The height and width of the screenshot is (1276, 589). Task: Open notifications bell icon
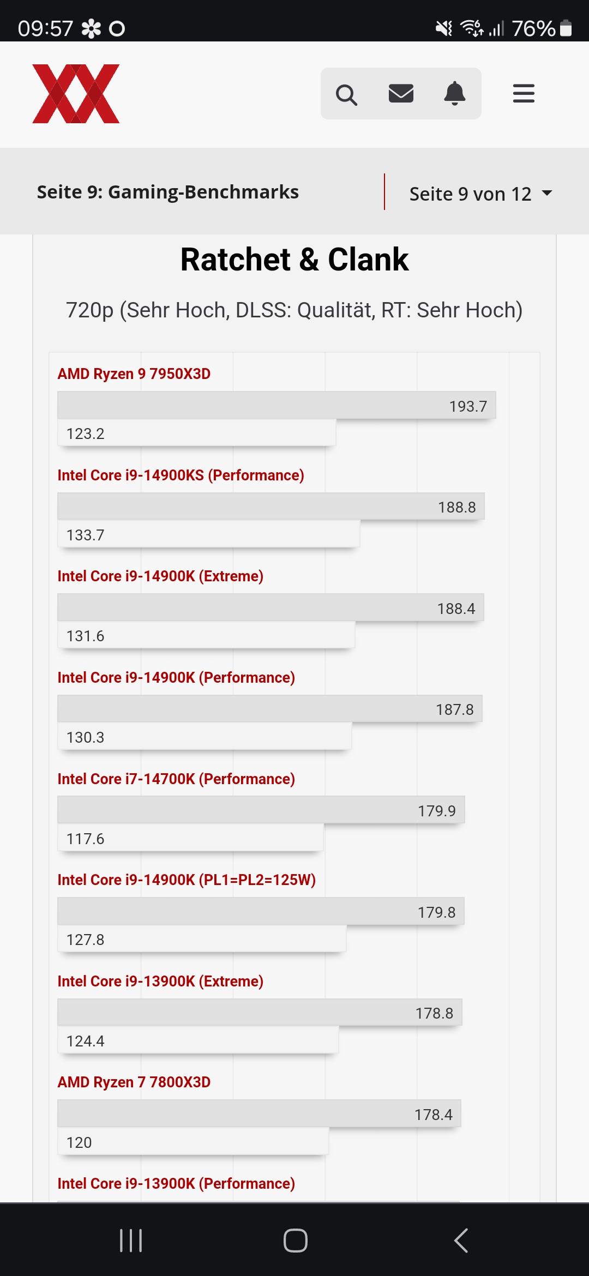pyautogui.click(x=454, y=94)
